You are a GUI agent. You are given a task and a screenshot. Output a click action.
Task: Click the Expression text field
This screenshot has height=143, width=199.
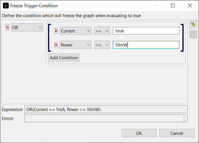[106, 110]
